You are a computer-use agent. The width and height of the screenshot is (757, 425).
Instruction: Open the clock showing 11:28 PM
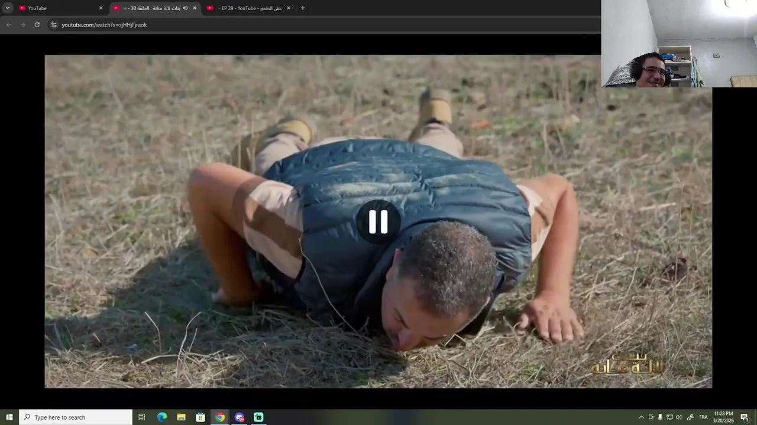tap(723, 417)
